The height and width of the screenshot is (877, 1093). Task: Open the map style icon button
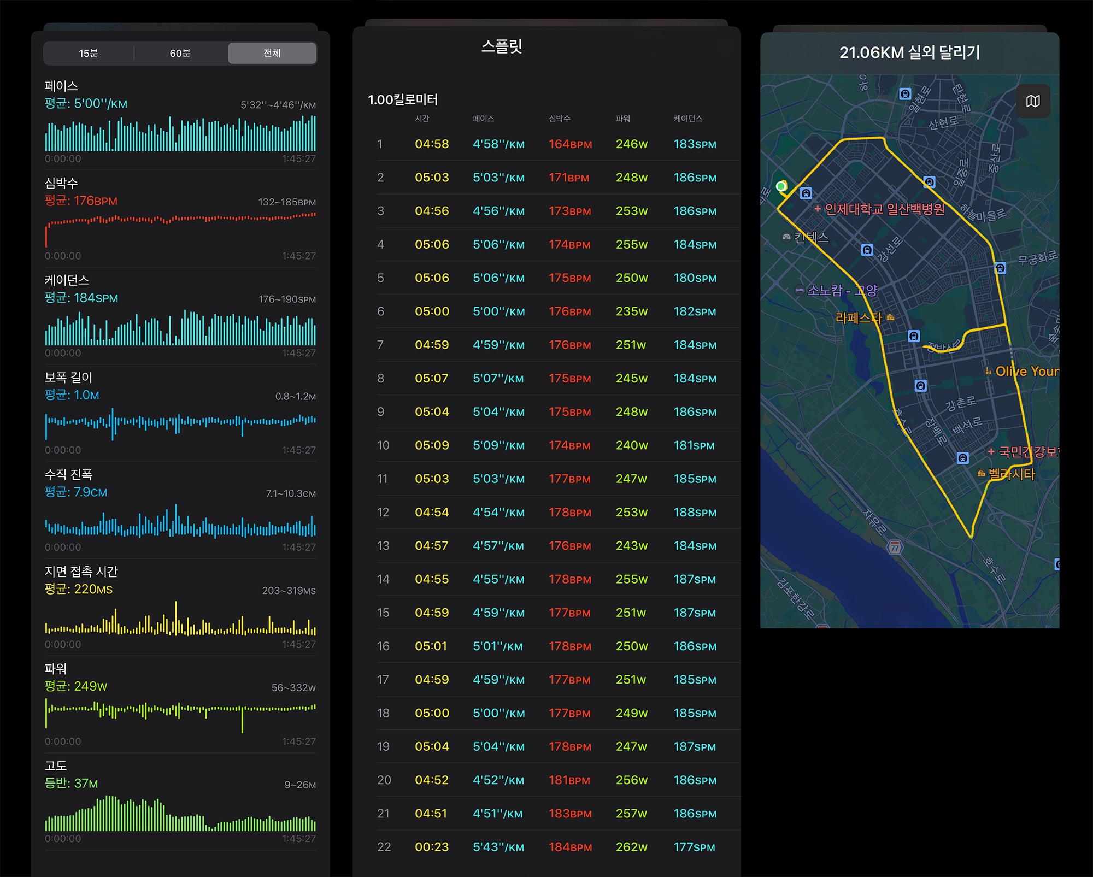tap(1033, 101)
